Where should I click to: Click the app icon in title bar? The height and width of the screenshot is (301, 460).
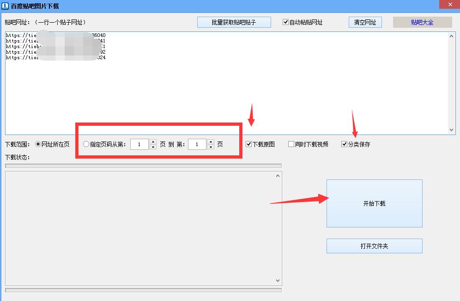click(x=5, y=6)
